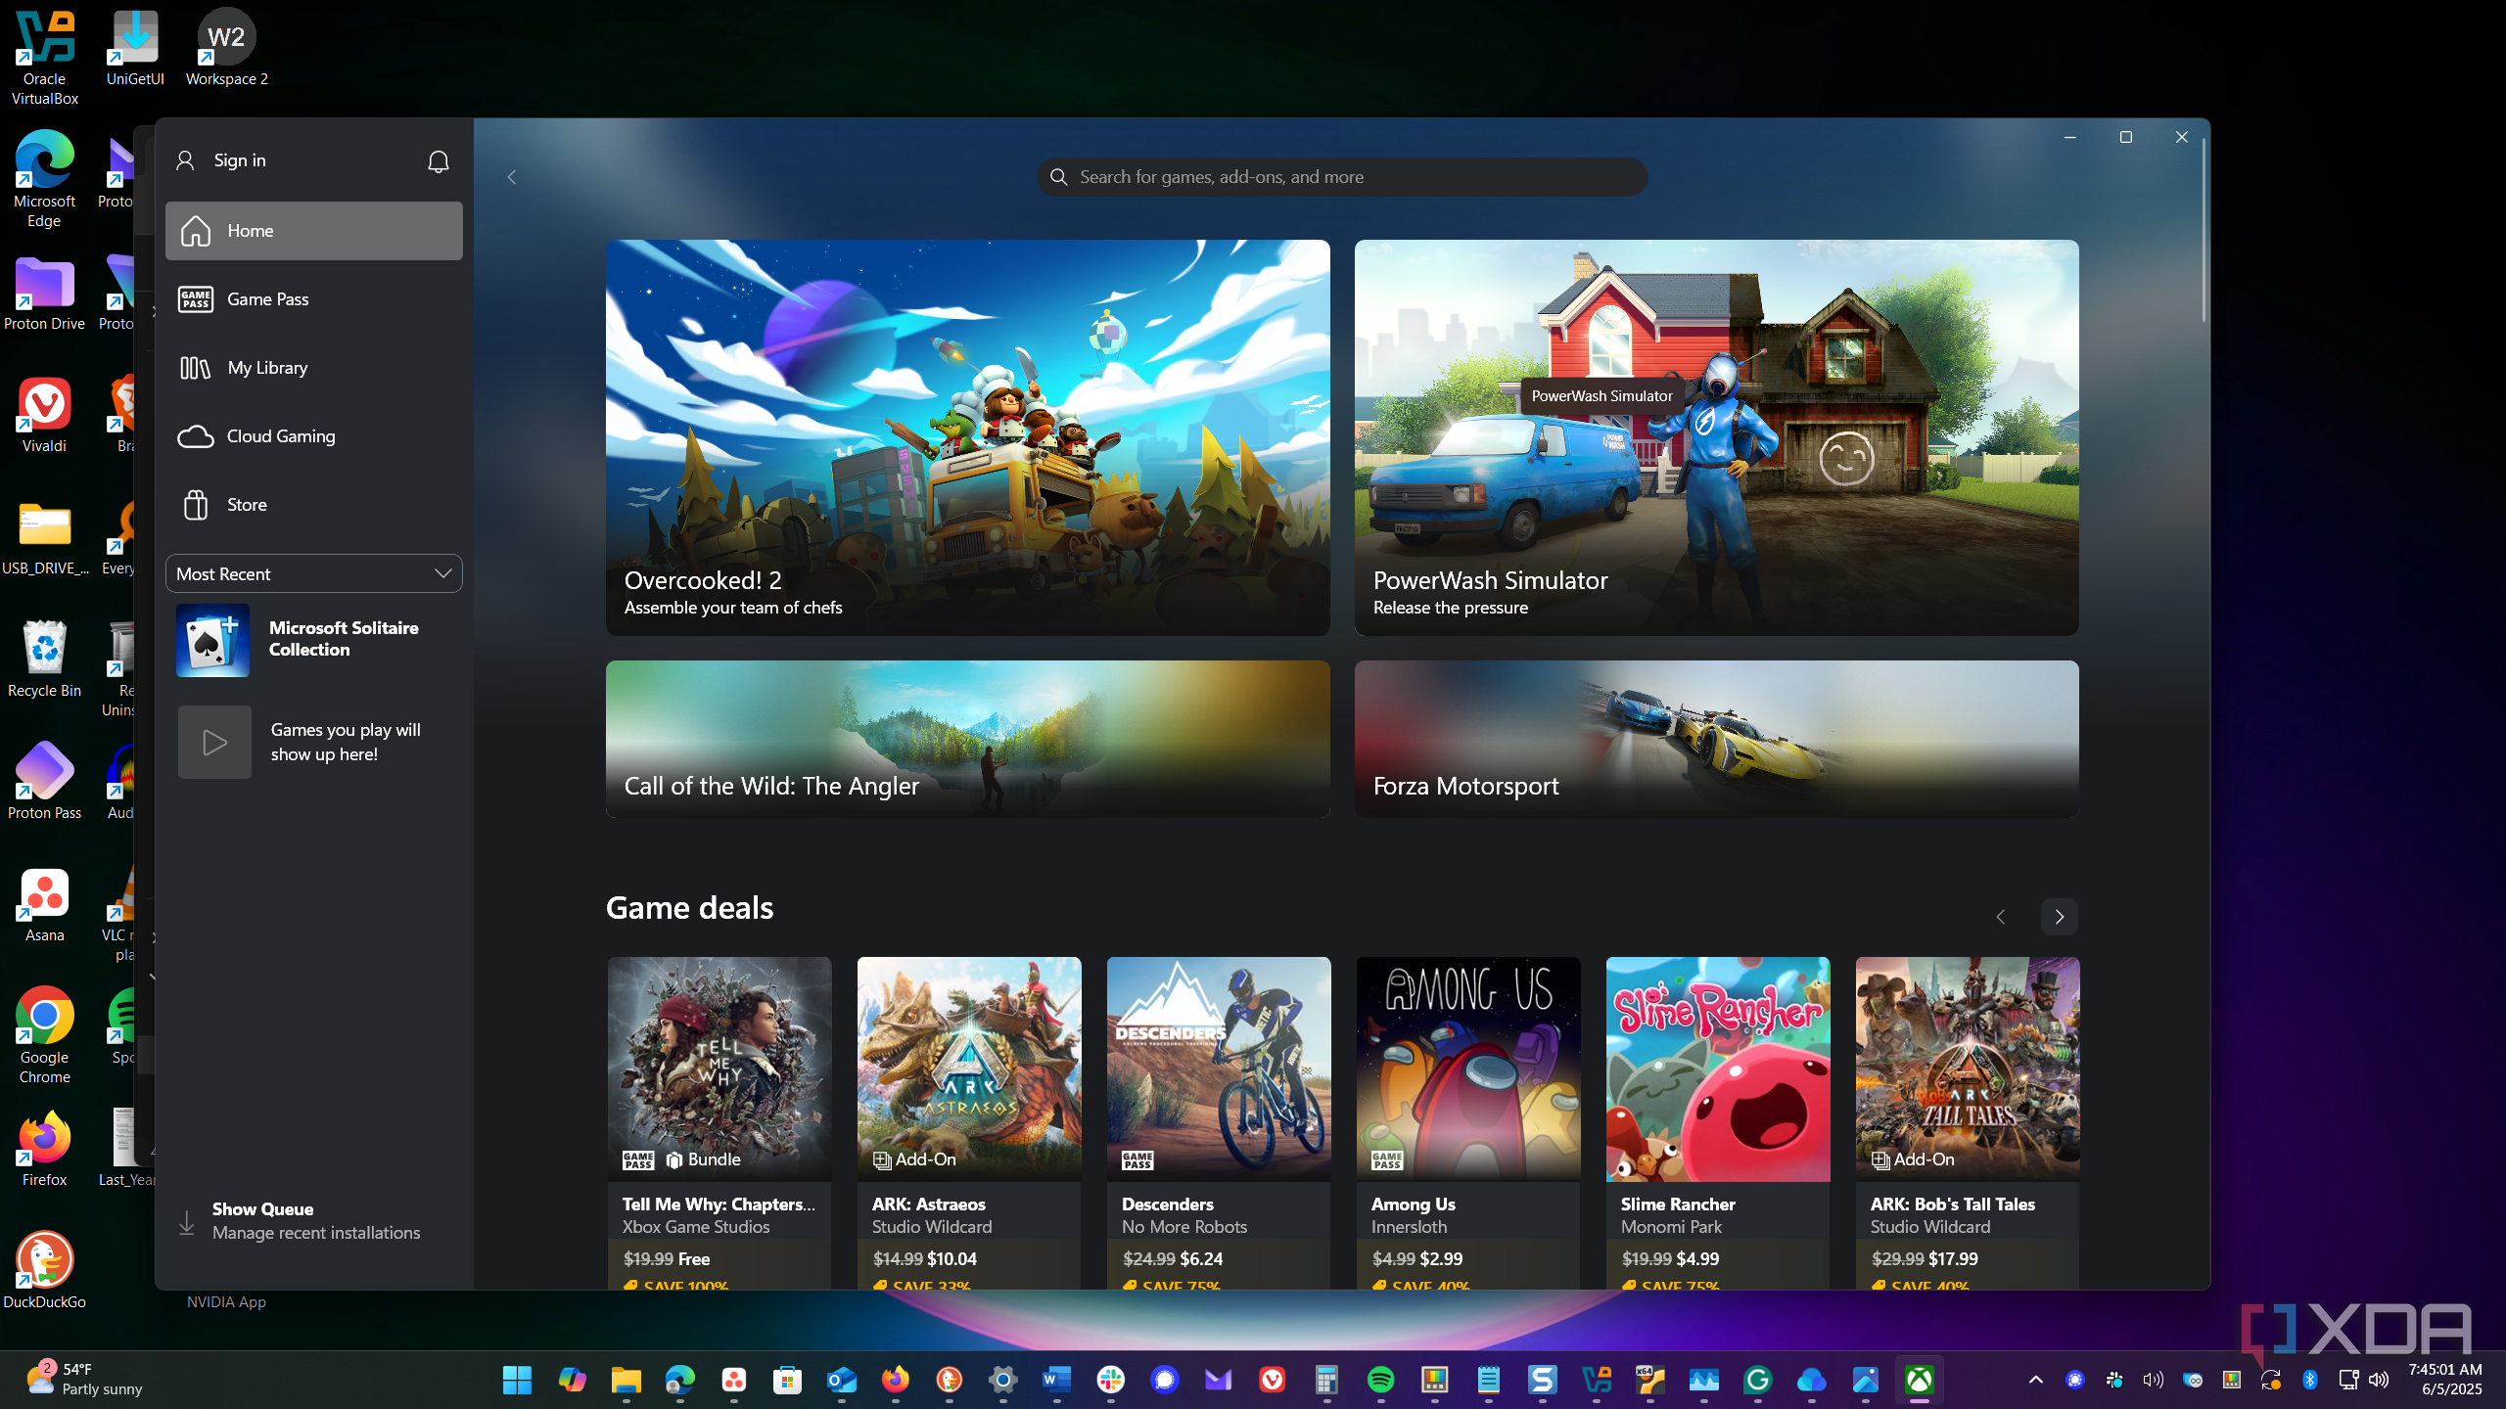Open the Tell Me Why: Chapters deal card
Image resolution: width=2506 pixels, height=1409 pixels.
coord(719,1123)
